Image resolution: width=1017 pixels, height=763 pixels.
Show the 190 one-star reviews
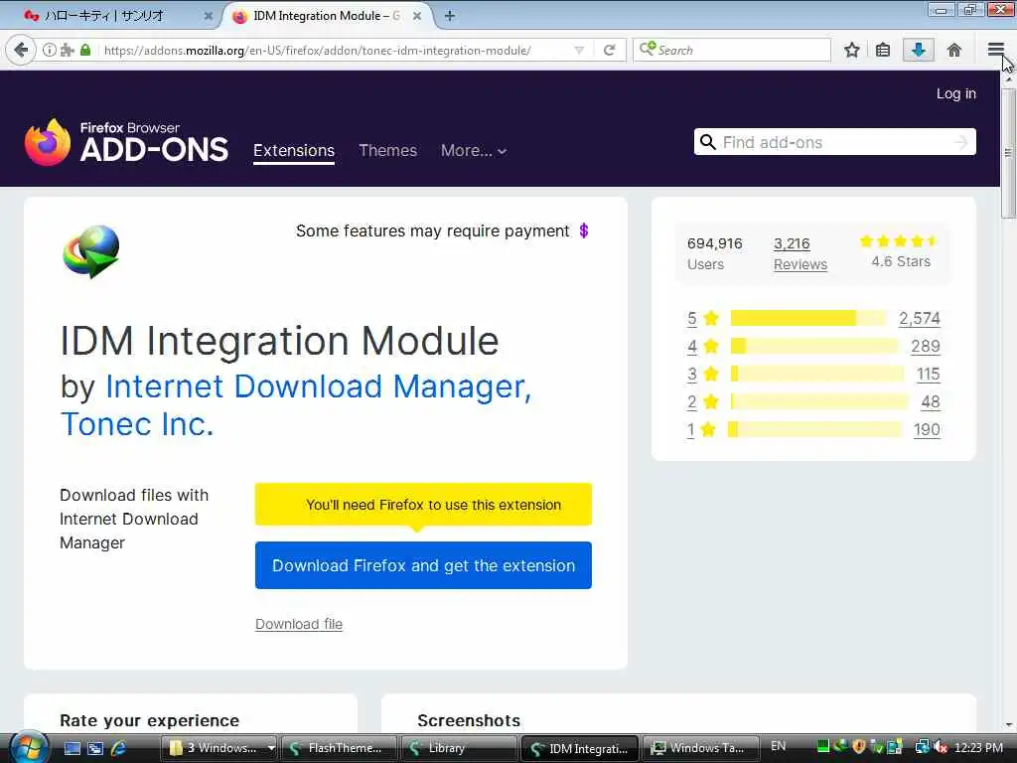(x=927, y=429)
